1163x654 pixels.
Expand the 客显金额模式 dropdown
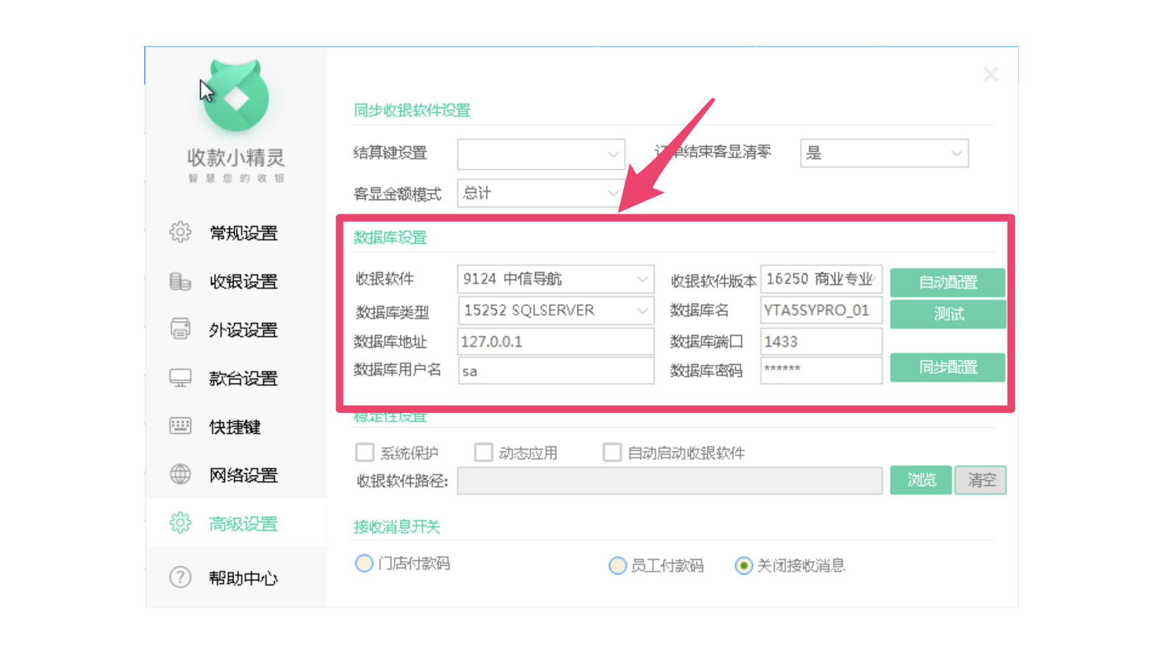point(541,193)
